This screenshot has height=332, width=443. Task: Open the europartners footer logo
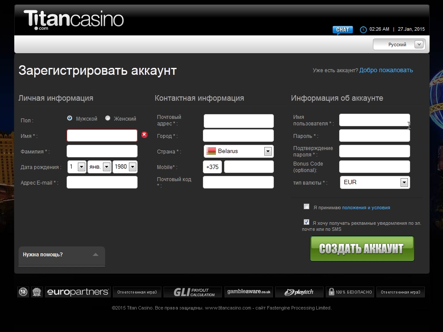point(77,292)
